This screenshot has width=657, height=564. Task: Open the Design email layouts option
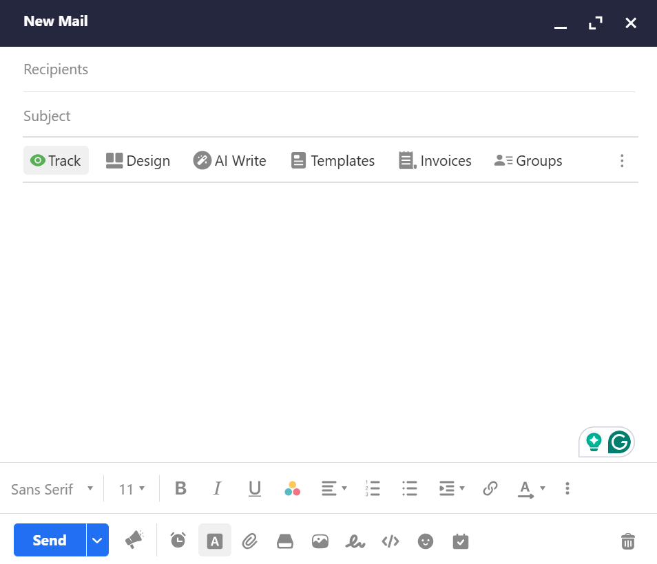(138, 160)
